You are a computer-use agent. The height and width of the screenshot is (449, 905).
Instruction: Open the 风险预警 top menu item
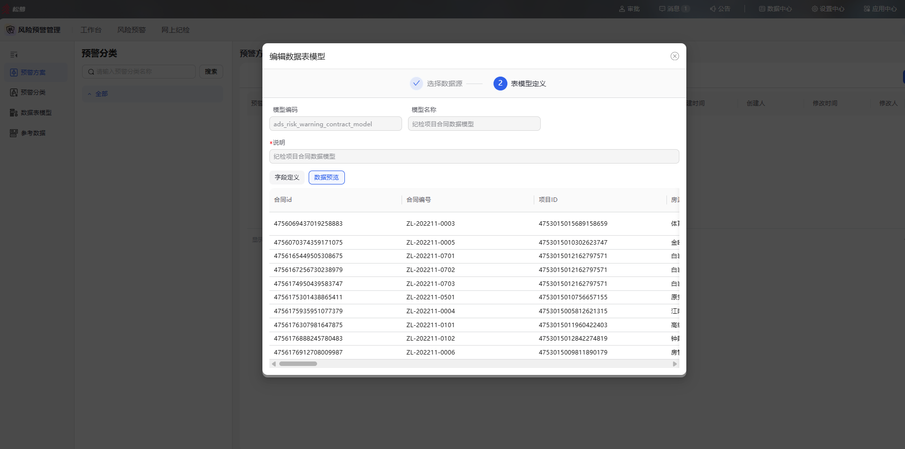pos(132,30)
